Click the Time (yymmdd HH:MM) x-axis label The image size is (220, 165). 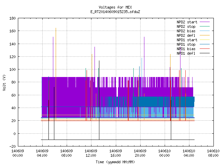[x=115, y=162]
